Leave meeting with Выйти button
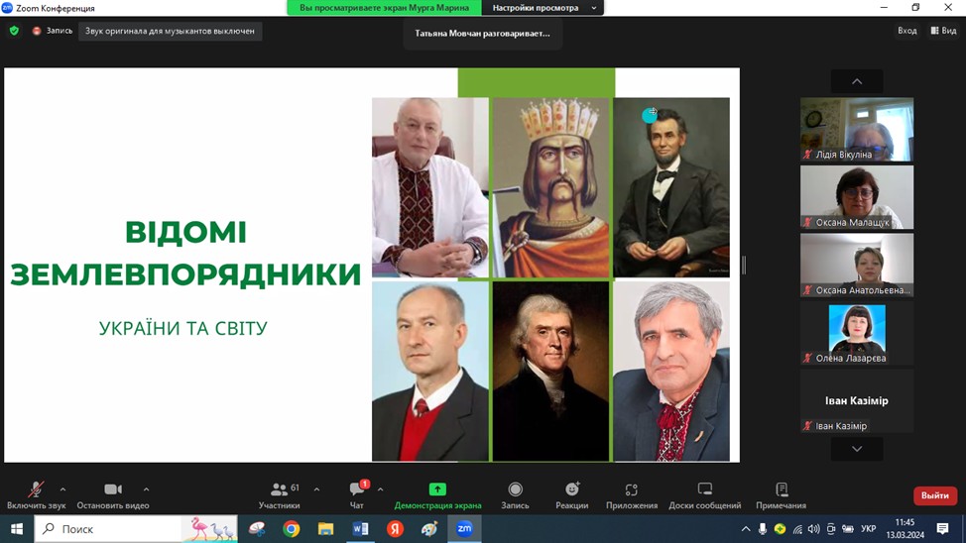 click(934, 495)
